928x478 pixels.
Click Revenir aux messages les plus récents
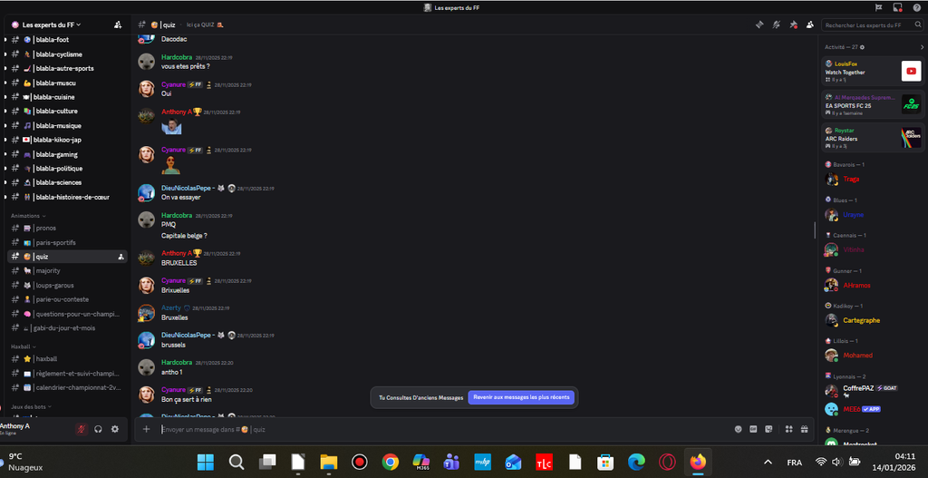(521, 397)
